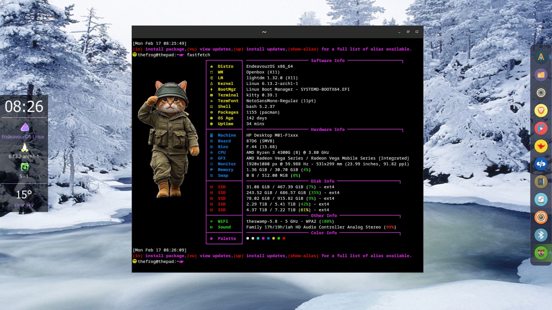The width and height of the screenshot is (552, 310).
Task: Open the purple file manager dock icon
Action: 541,75
